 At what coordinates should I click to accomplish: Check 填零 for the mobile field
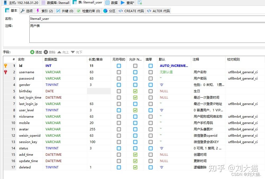[x=150, y=123]
